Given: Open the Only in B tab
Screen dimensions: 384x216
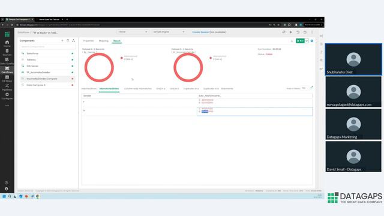Looking at the screenshot, I should (175, 89).
